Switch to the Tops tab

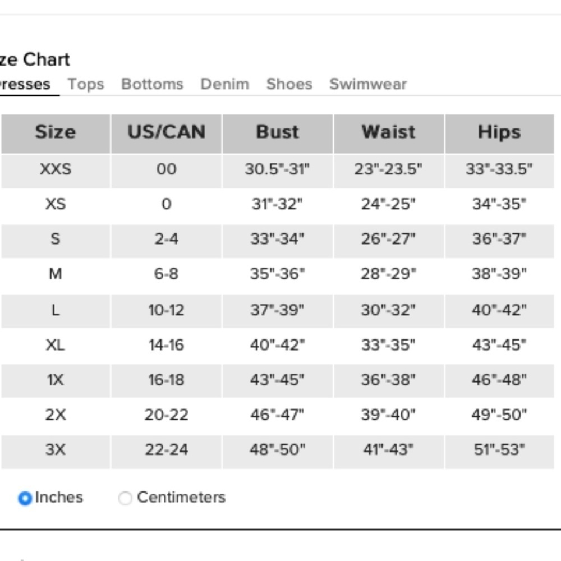coord(86,84)
